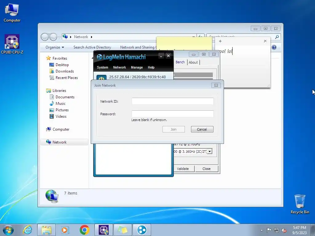Viewport: 315px width, 236px height.
Task: Click the Password input field
Action: (173, 114)
